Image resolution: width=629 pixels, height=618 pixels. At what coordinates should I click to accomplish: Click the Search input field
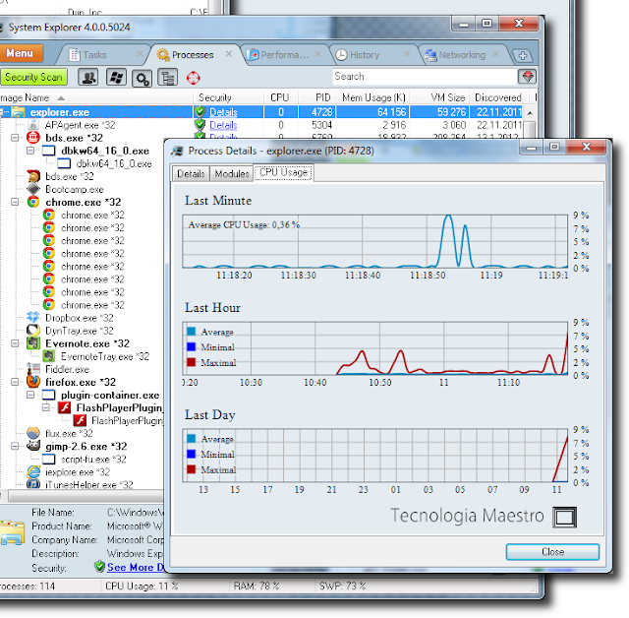(x=425, y=77)
